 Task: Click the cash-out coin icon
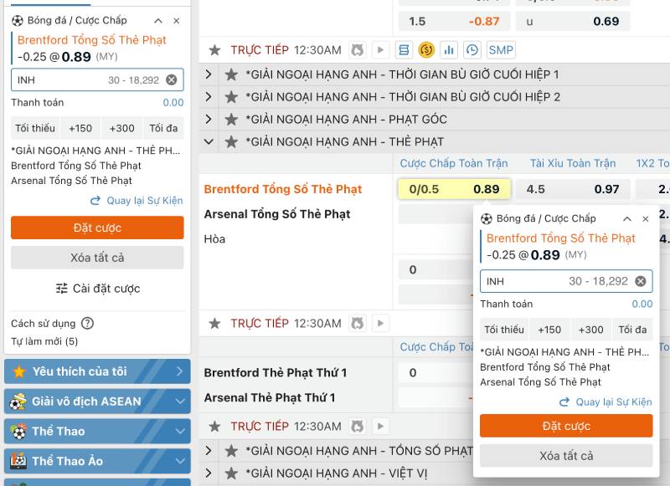pos(425,50)
